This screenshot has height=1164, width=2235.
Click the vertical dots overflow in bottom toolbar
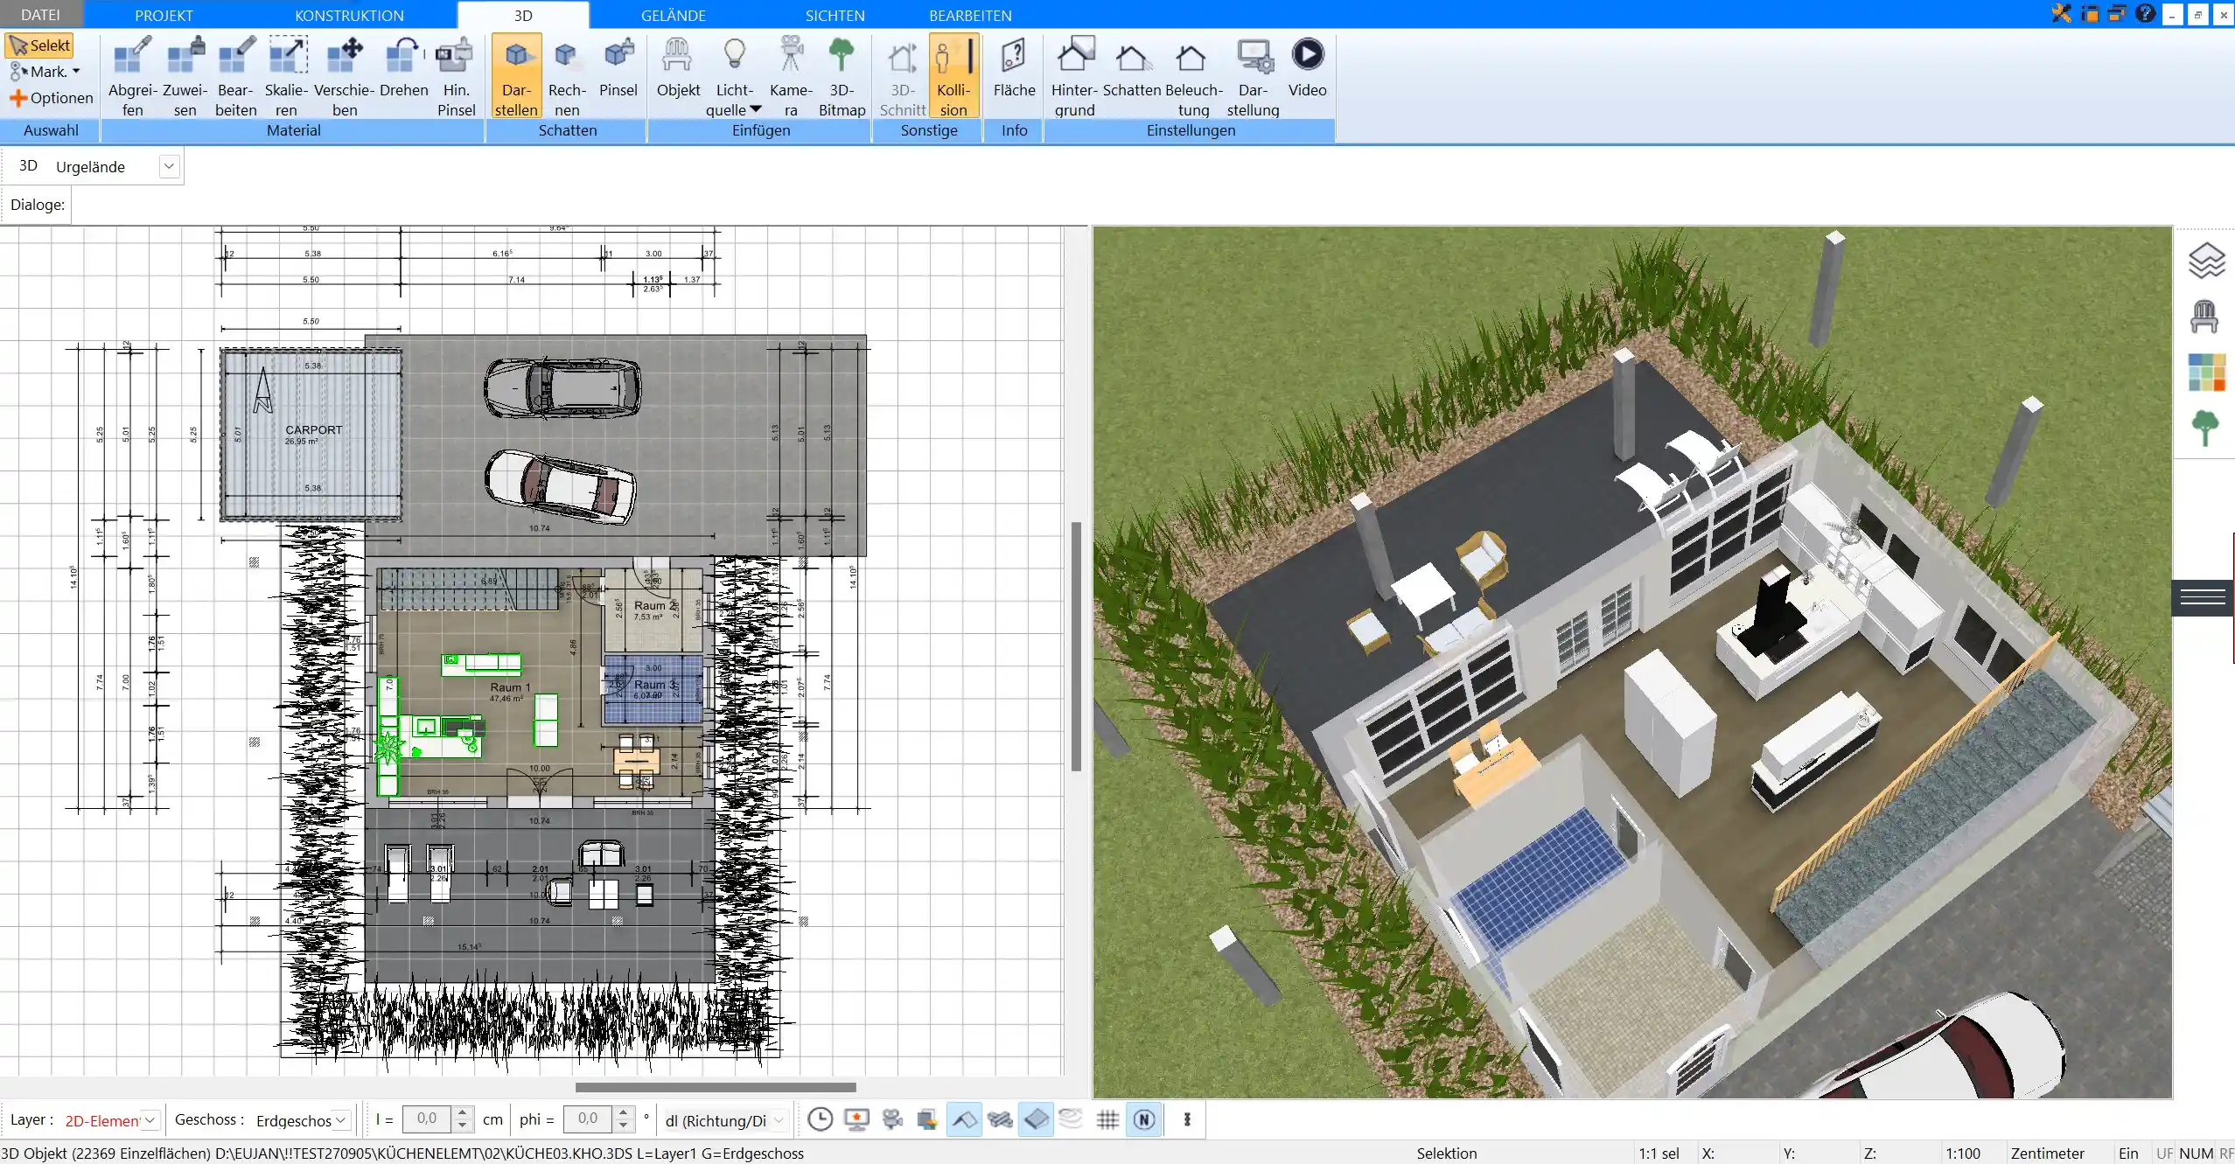click(1187, 1119)
